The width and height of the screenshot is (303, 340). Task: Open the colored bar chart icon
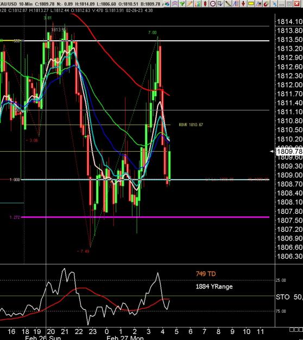tap(197, 4)
